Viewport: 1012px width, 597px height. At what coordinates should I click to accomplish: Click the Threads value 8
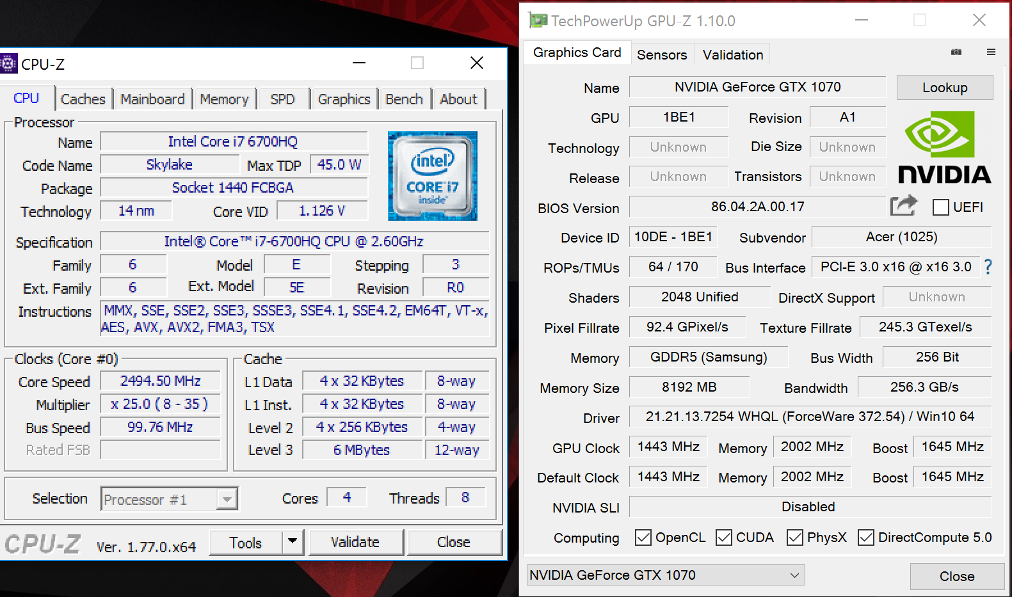tap(465, 497)
